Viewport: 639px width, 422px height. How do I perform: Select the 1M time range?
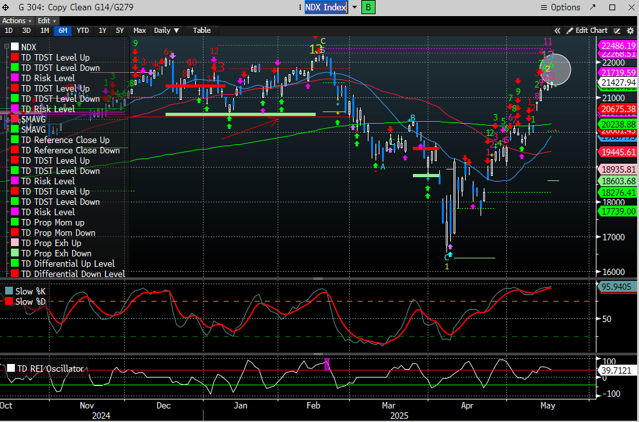pos(44,30)
